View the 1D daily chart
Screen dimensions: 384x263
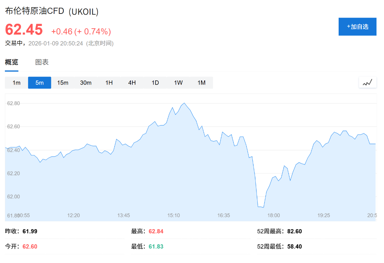[155, 82]
